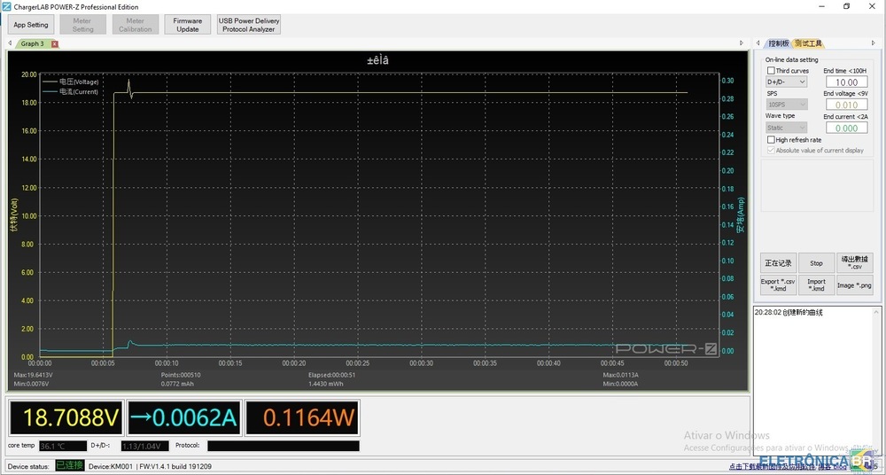This screenshot has height=475, width=886.
Task: Click the ChargerLAB app icon in title bar
Action: click(7, 6)
